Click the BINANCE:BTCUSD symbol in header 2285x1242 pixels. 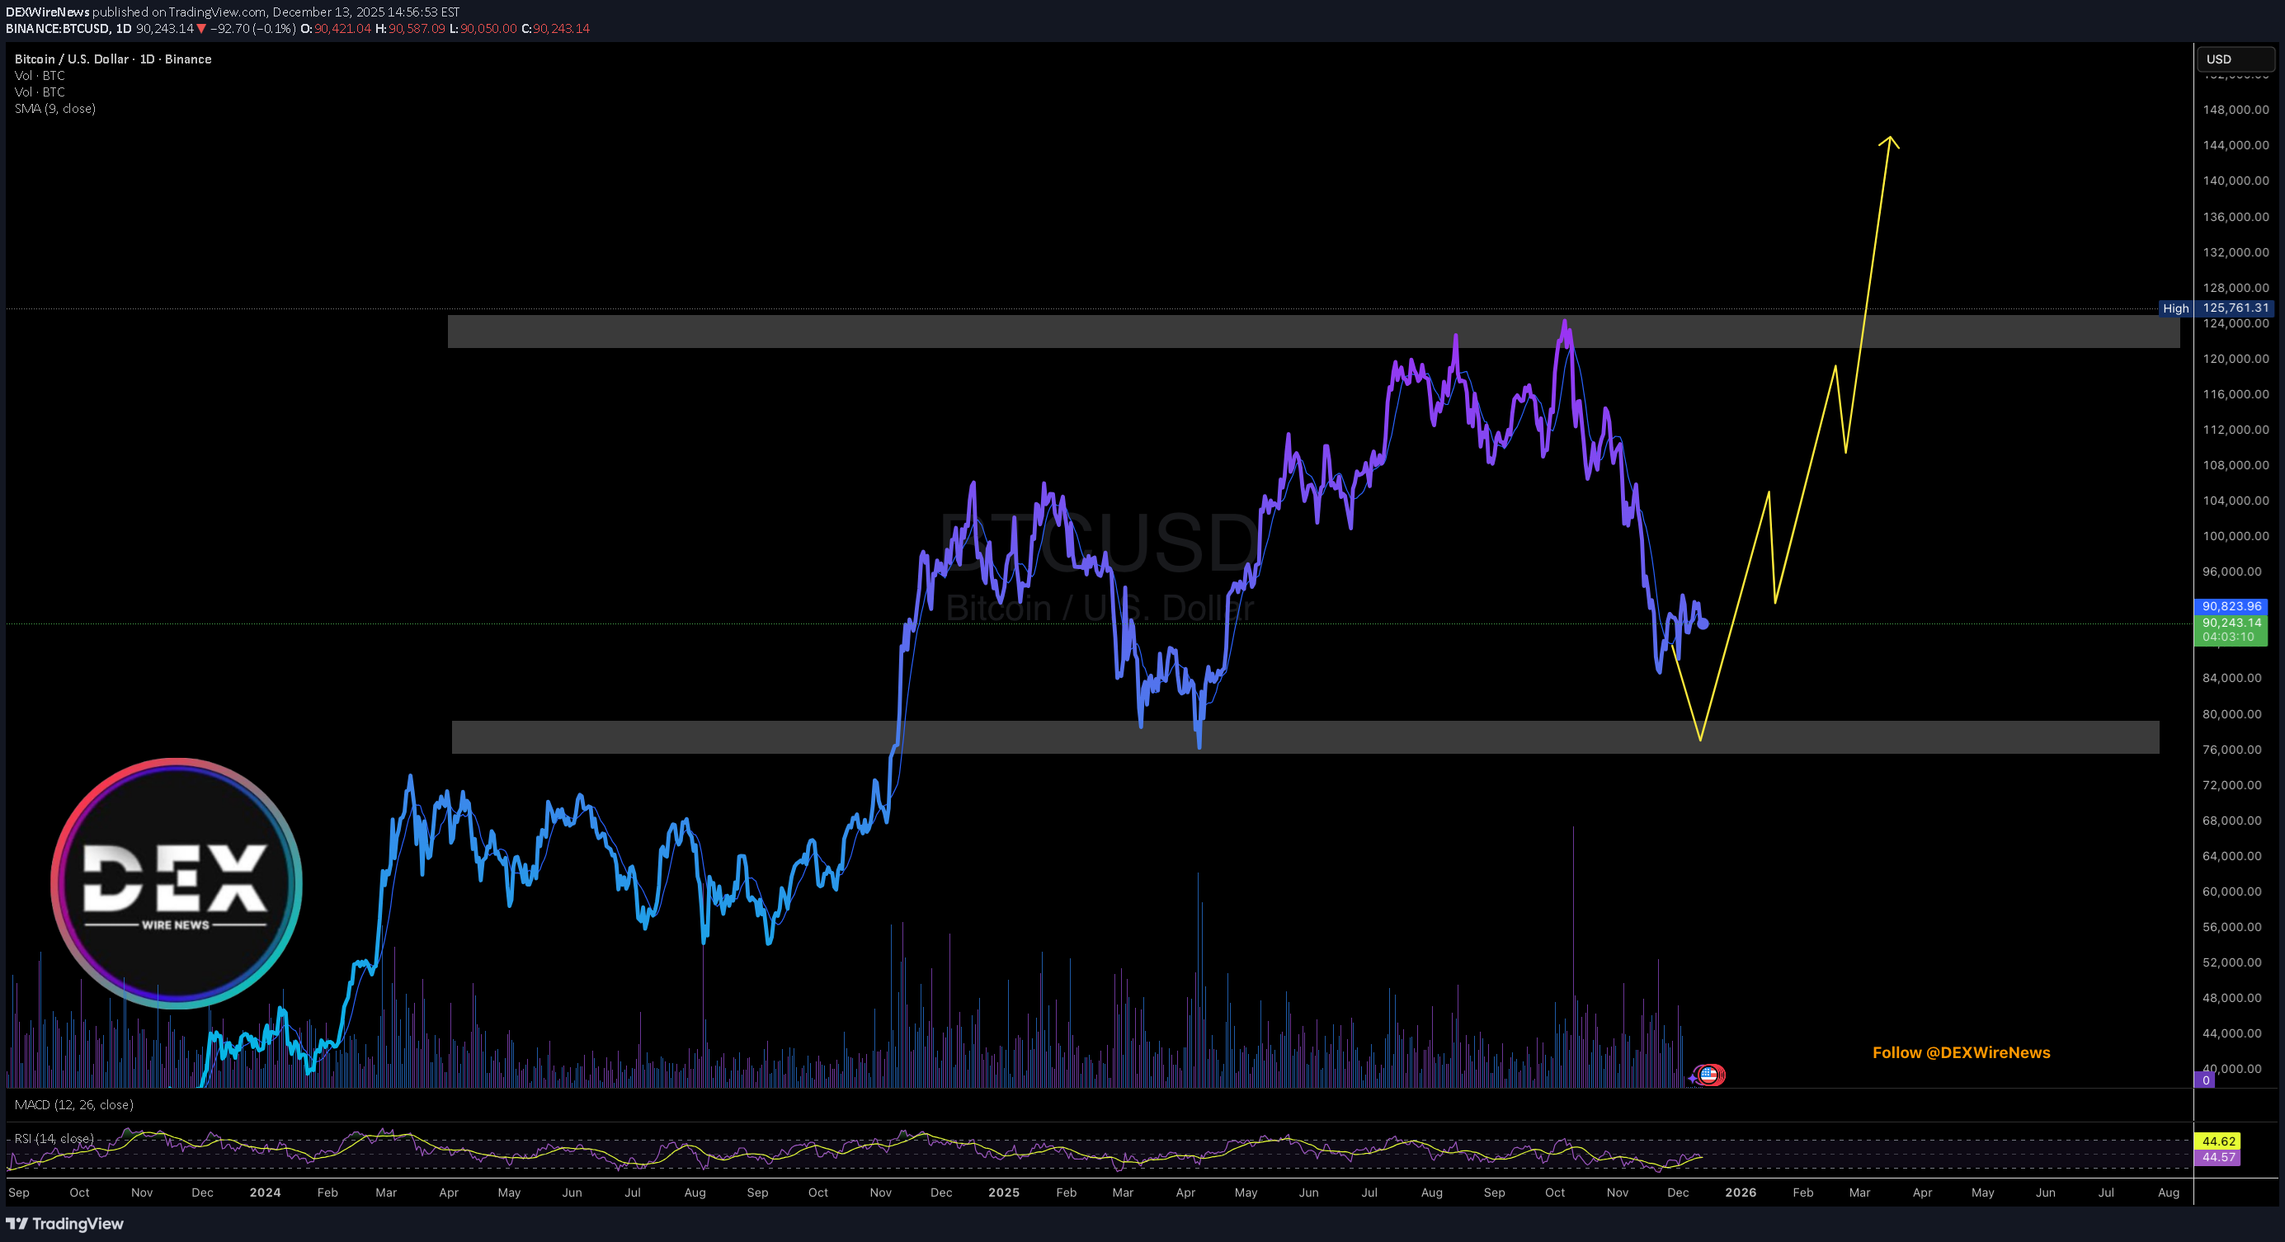coord(58,28)
